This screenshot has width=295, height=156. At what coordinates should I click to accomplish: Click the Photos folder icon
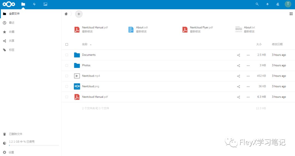(77, 65)
